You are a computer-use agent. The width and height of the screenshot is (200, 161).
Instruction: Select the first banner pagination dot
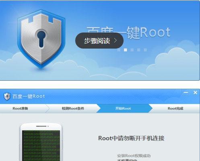click(119, 50)
